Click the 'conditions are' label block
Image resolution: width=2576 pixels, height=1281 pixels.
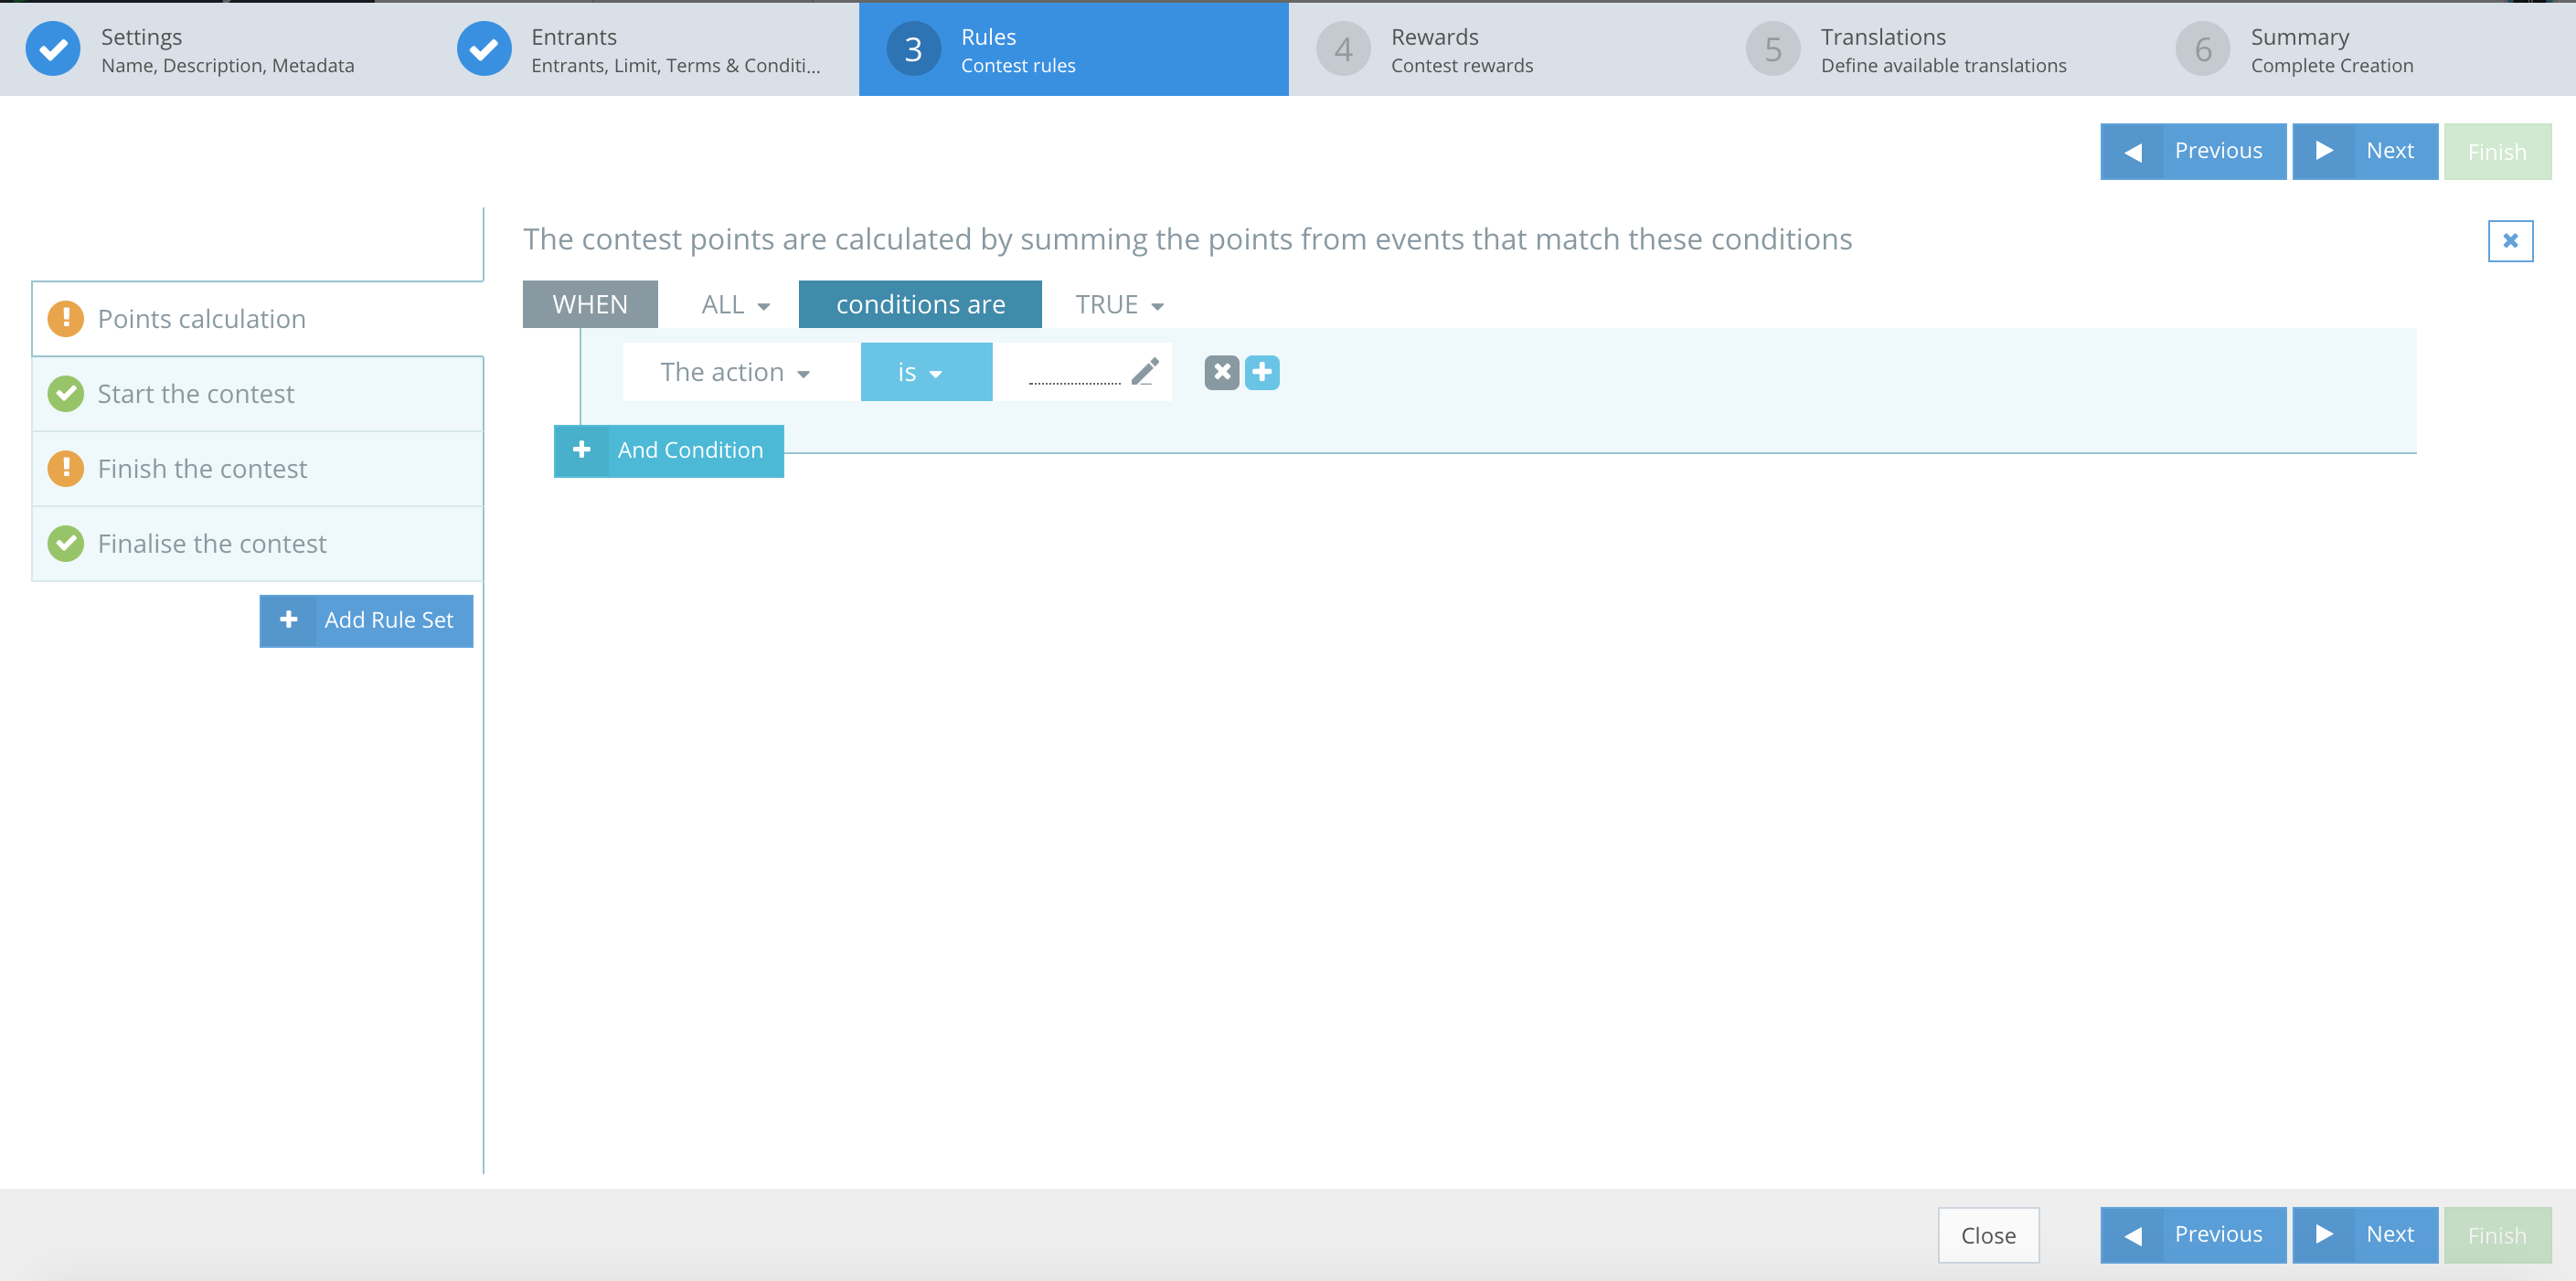point(920,305)
